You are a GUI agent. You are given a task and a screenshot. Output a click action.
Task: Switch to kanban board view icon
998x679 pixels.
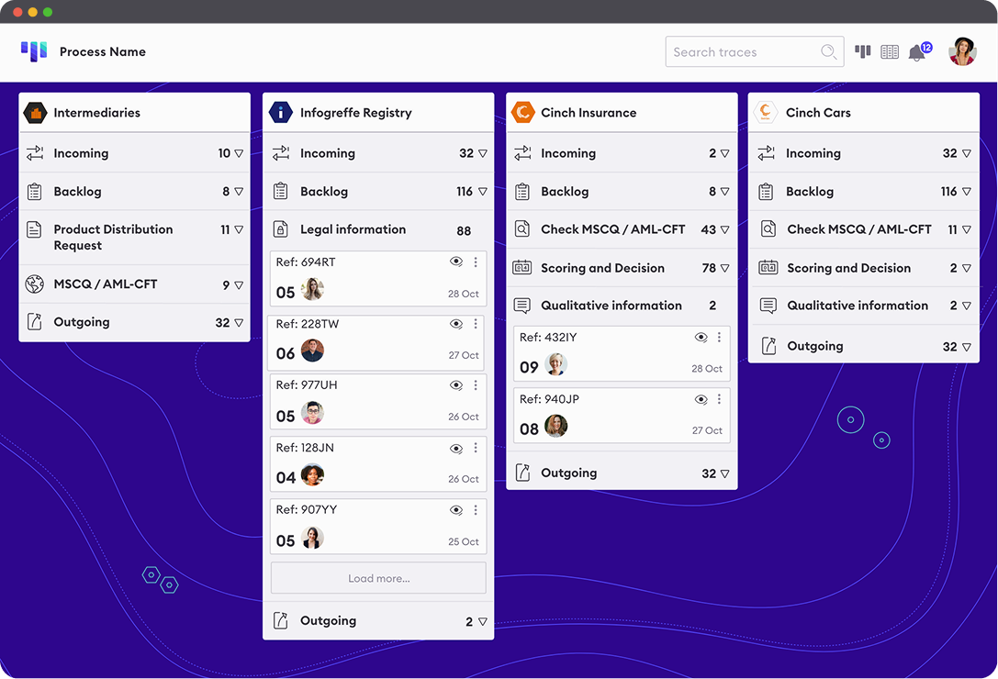[x=862, y=51]
